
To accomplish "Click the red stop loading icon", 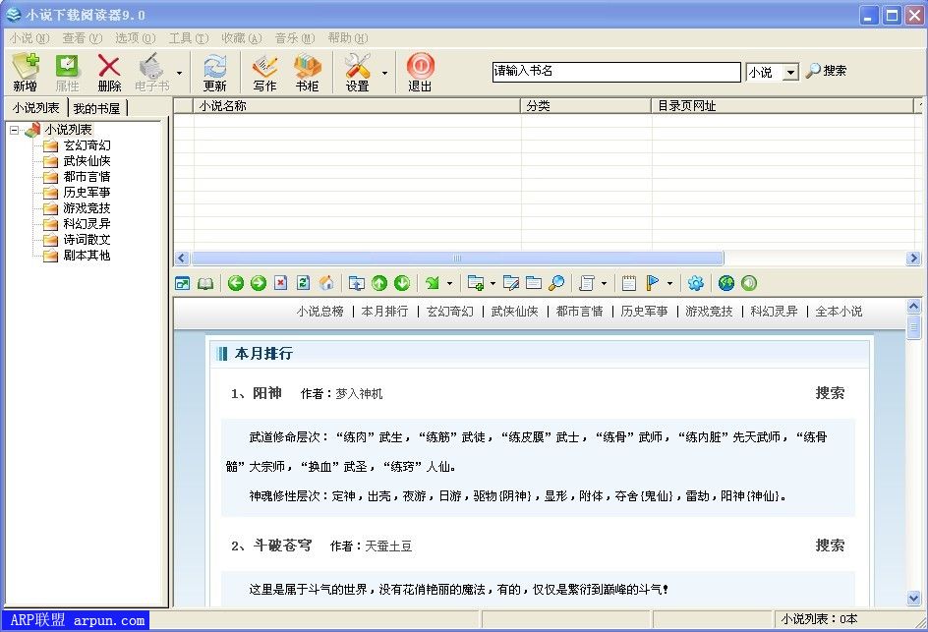I will (280, 283).
